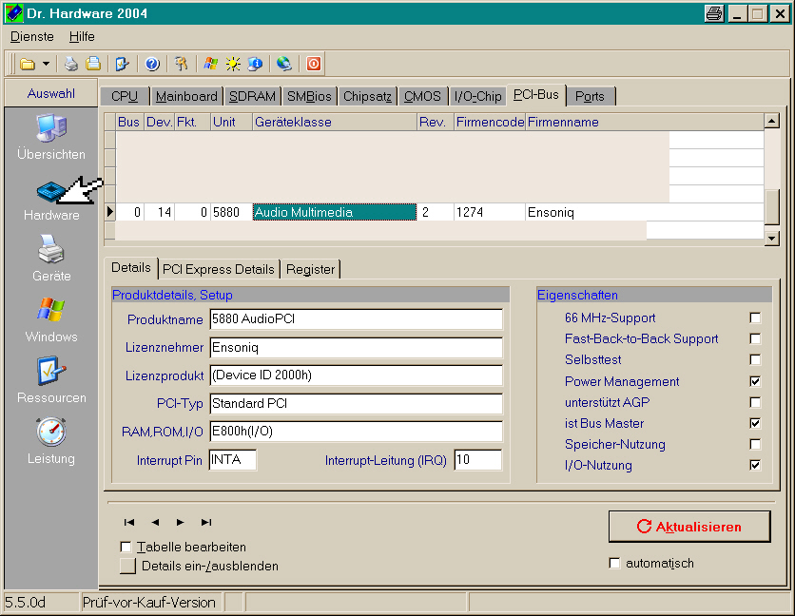Jump to last record with navigation arrow

pyautogui.click(x=205, y=522)
